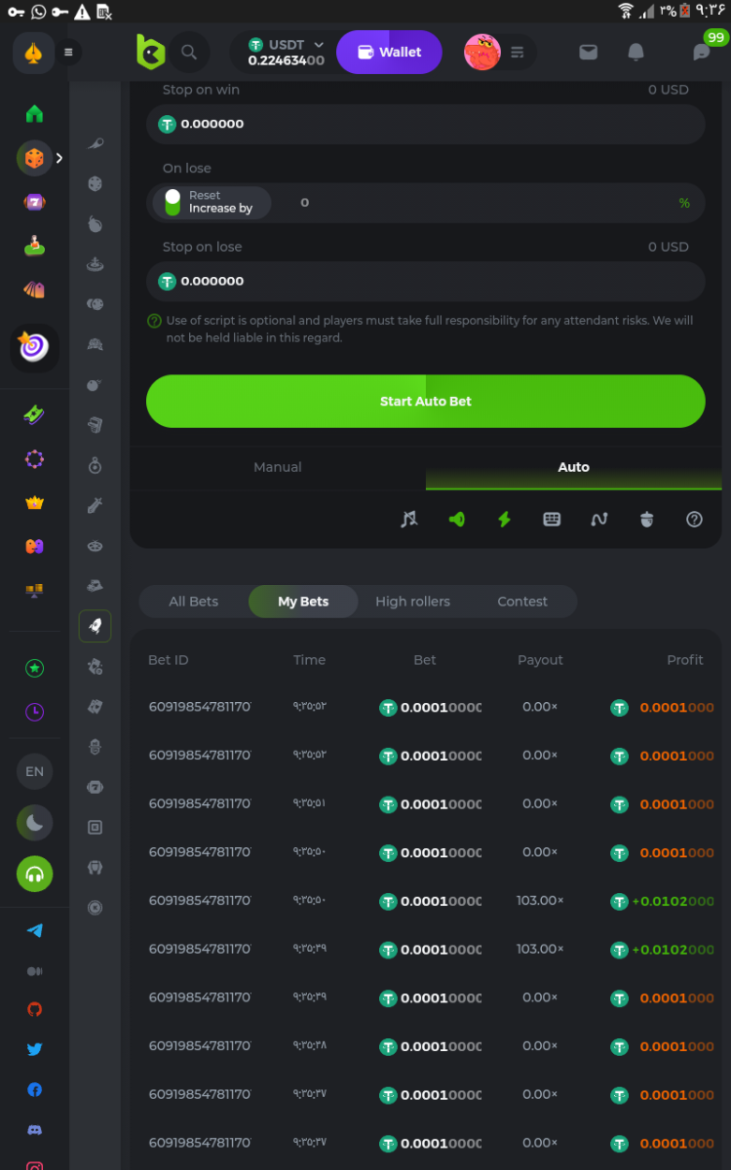This screenshot has height=1170, width=731.
Task: Toggle the music mute icon
Action: pos(409,520)
